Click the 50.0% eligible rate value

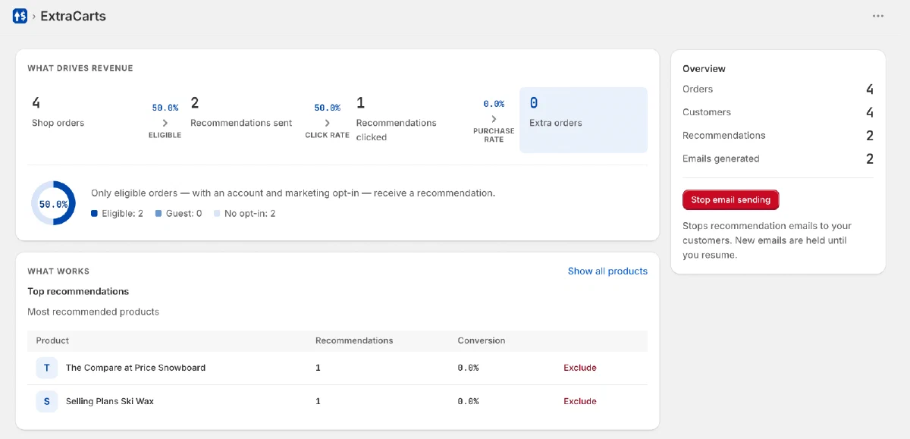point(165,108)
